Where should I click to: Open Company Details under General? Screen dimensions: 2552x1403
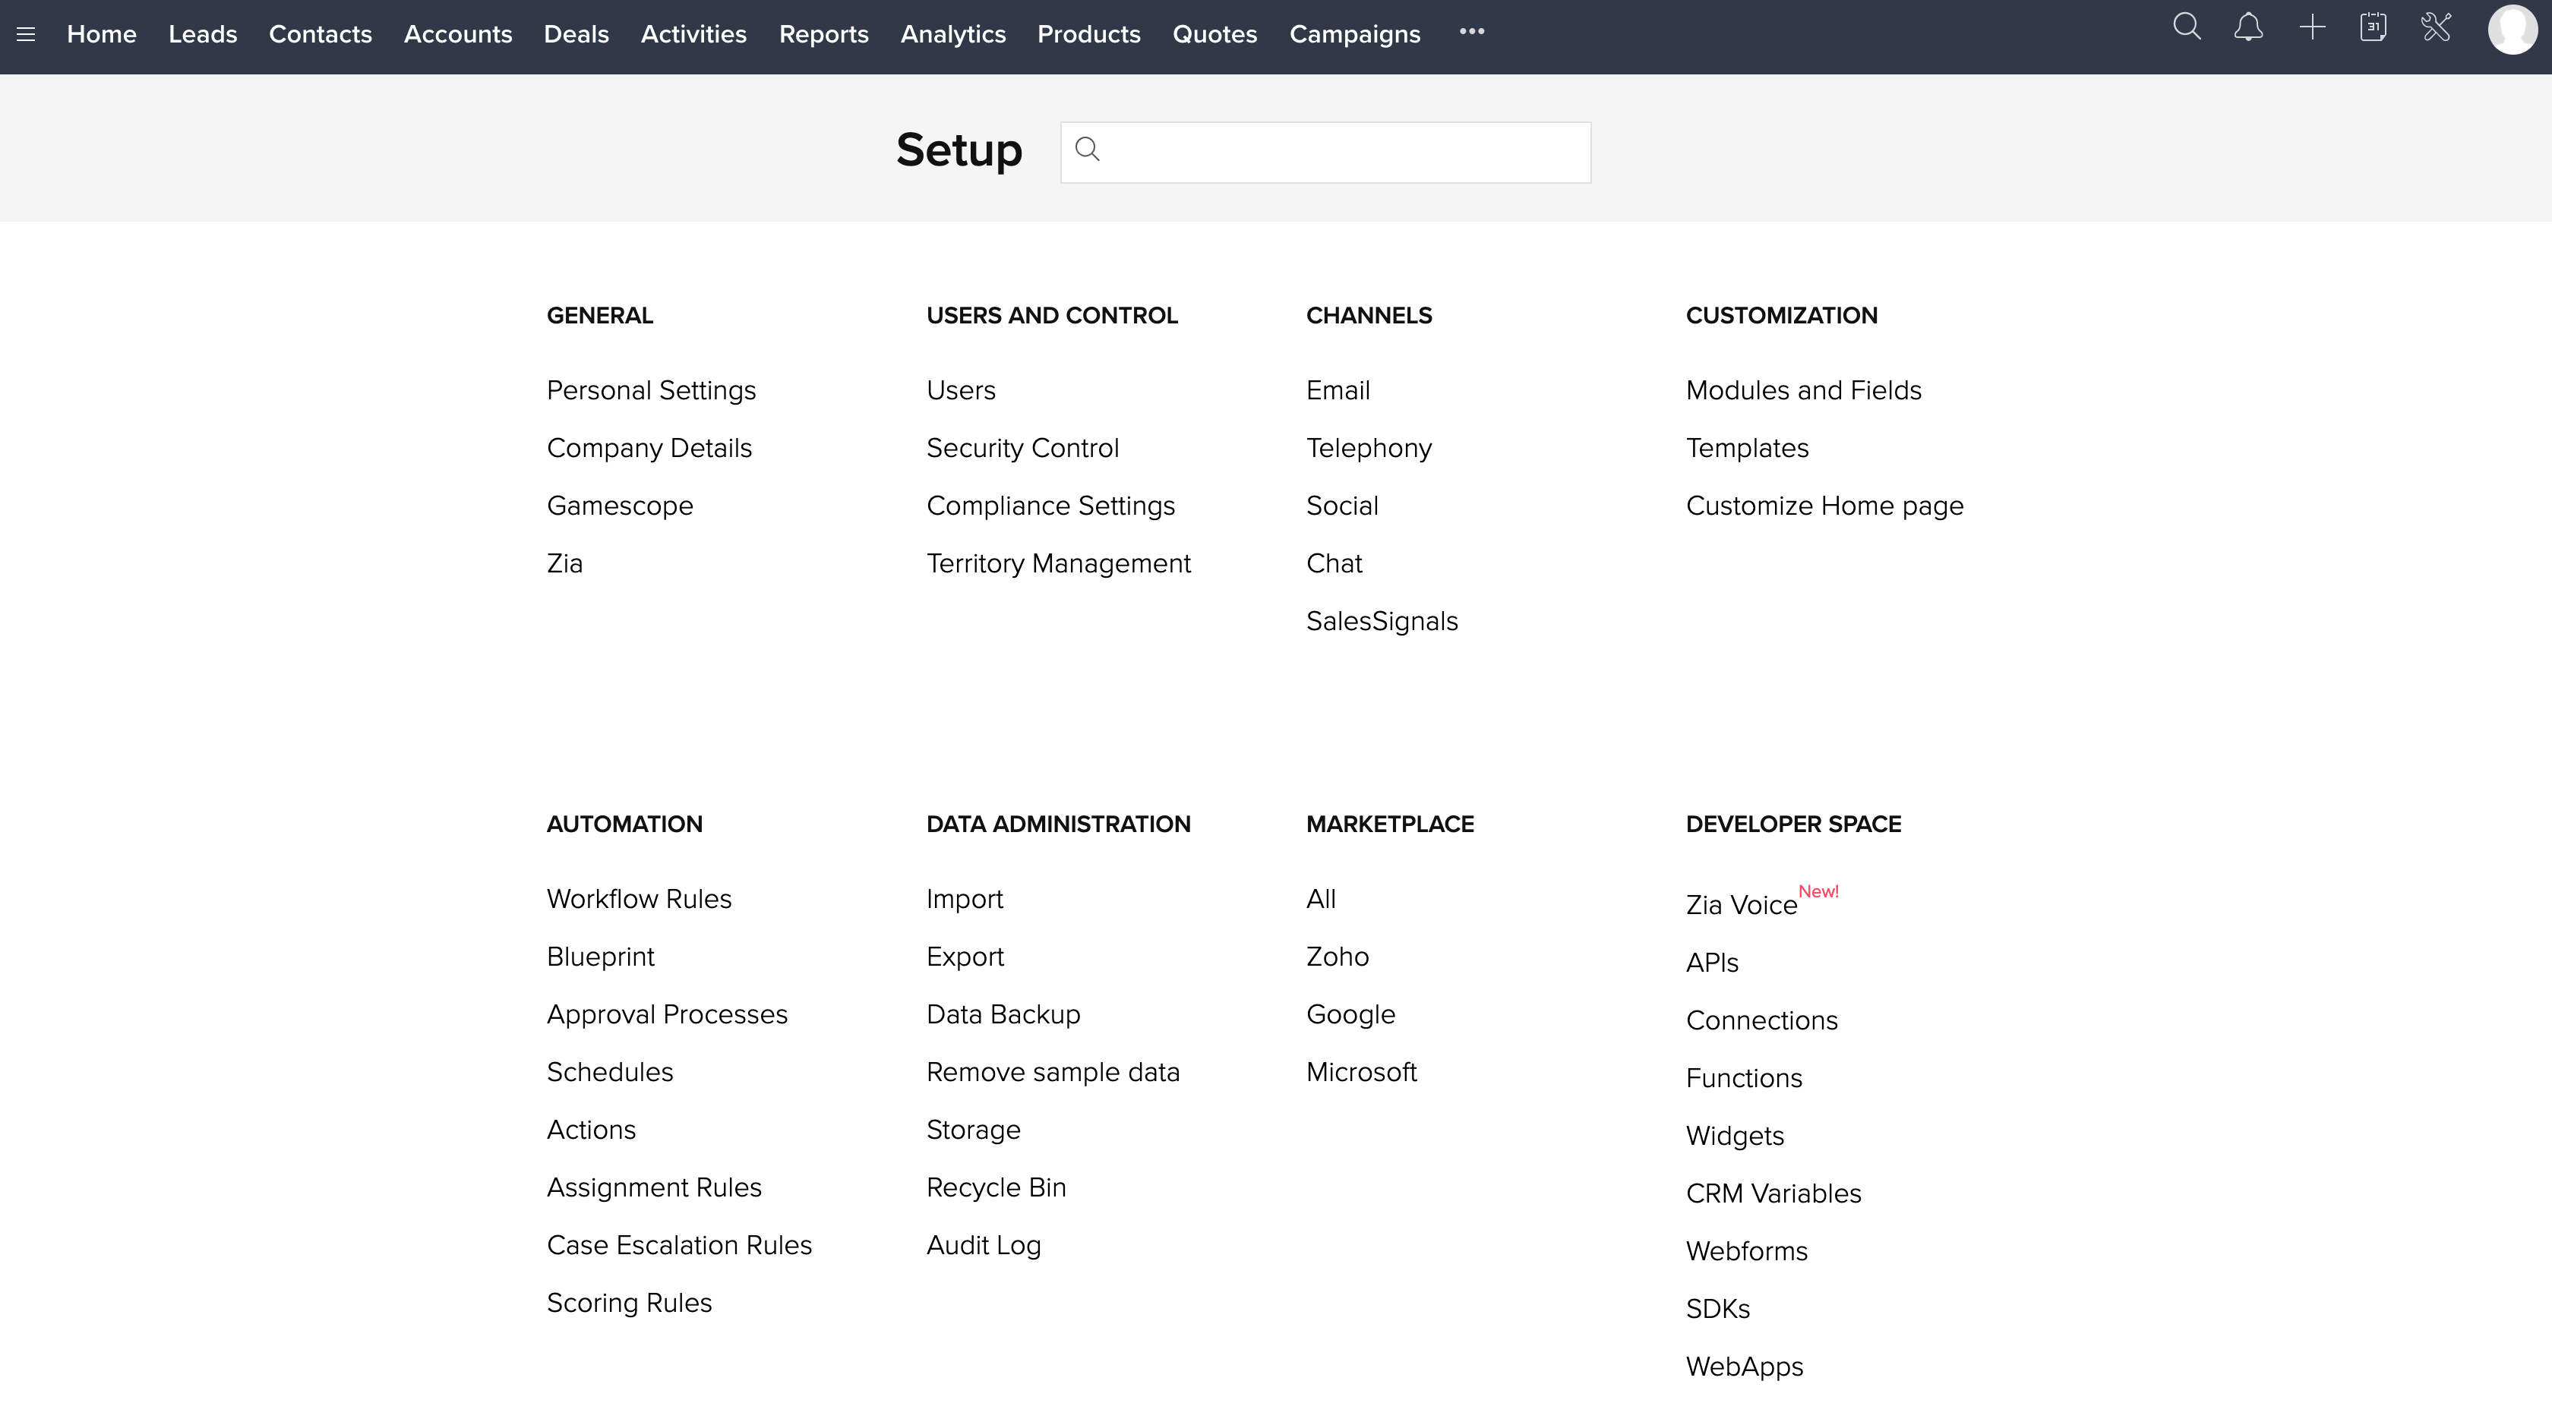pos(649,449)
